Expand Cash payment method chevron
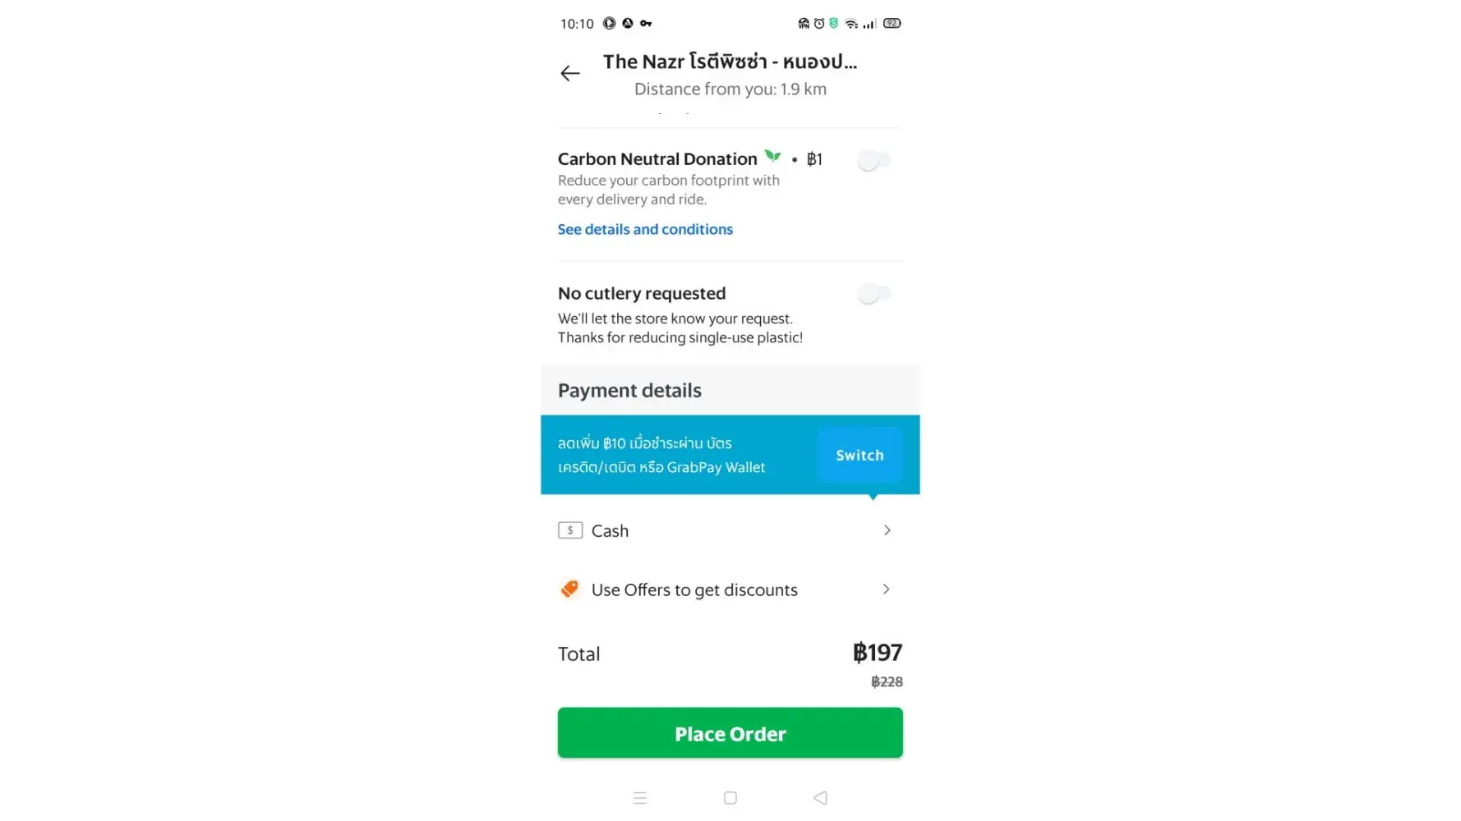The height and width of the screenshot is (821, 1461). coord(887,530)
